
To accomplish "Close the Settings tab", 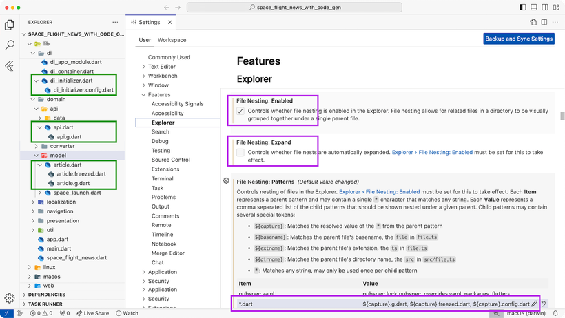I will click(x=169, y=22).
